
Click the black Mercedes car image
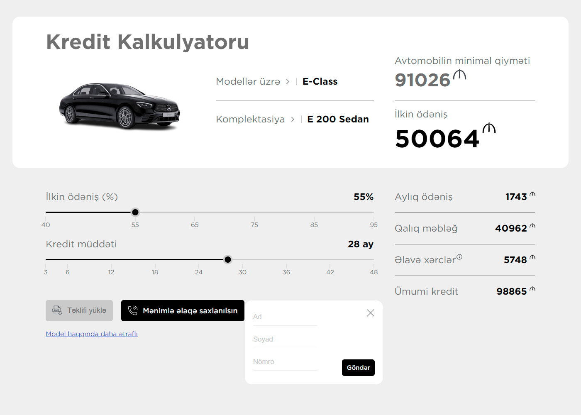[x=120, y=105]
